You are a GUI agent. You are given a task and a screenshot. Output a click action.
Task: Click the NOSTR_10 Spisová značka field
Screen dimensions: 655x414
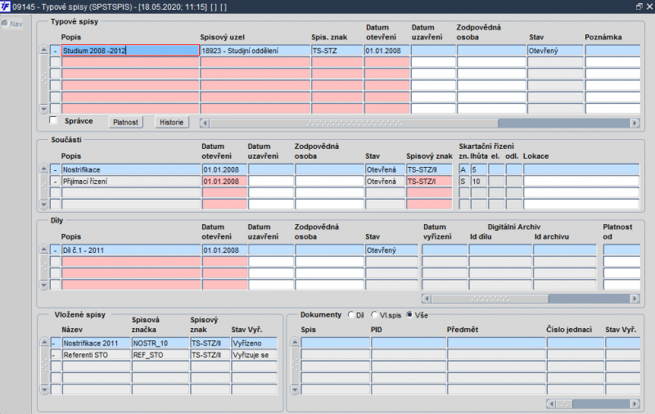pyautogui.click(x=160, y=343)
